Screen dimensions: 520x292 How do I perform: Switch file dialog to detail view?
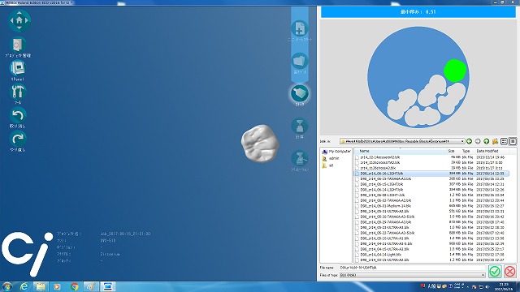pos(513,141)
